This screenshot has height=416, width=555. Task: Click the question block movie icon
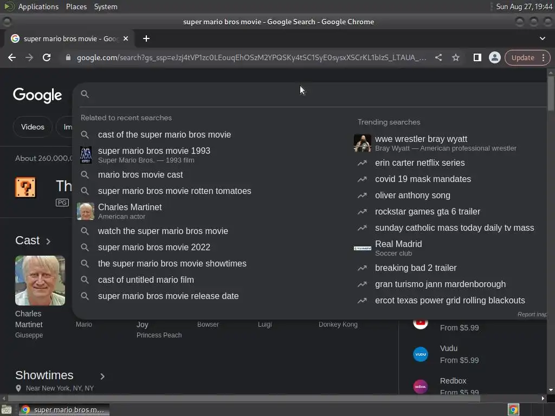tap(25, 187)
